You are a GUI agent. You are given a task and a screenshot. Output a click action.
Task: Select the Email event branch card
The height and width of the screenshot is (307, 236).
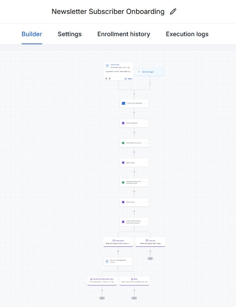coord(118,242)
